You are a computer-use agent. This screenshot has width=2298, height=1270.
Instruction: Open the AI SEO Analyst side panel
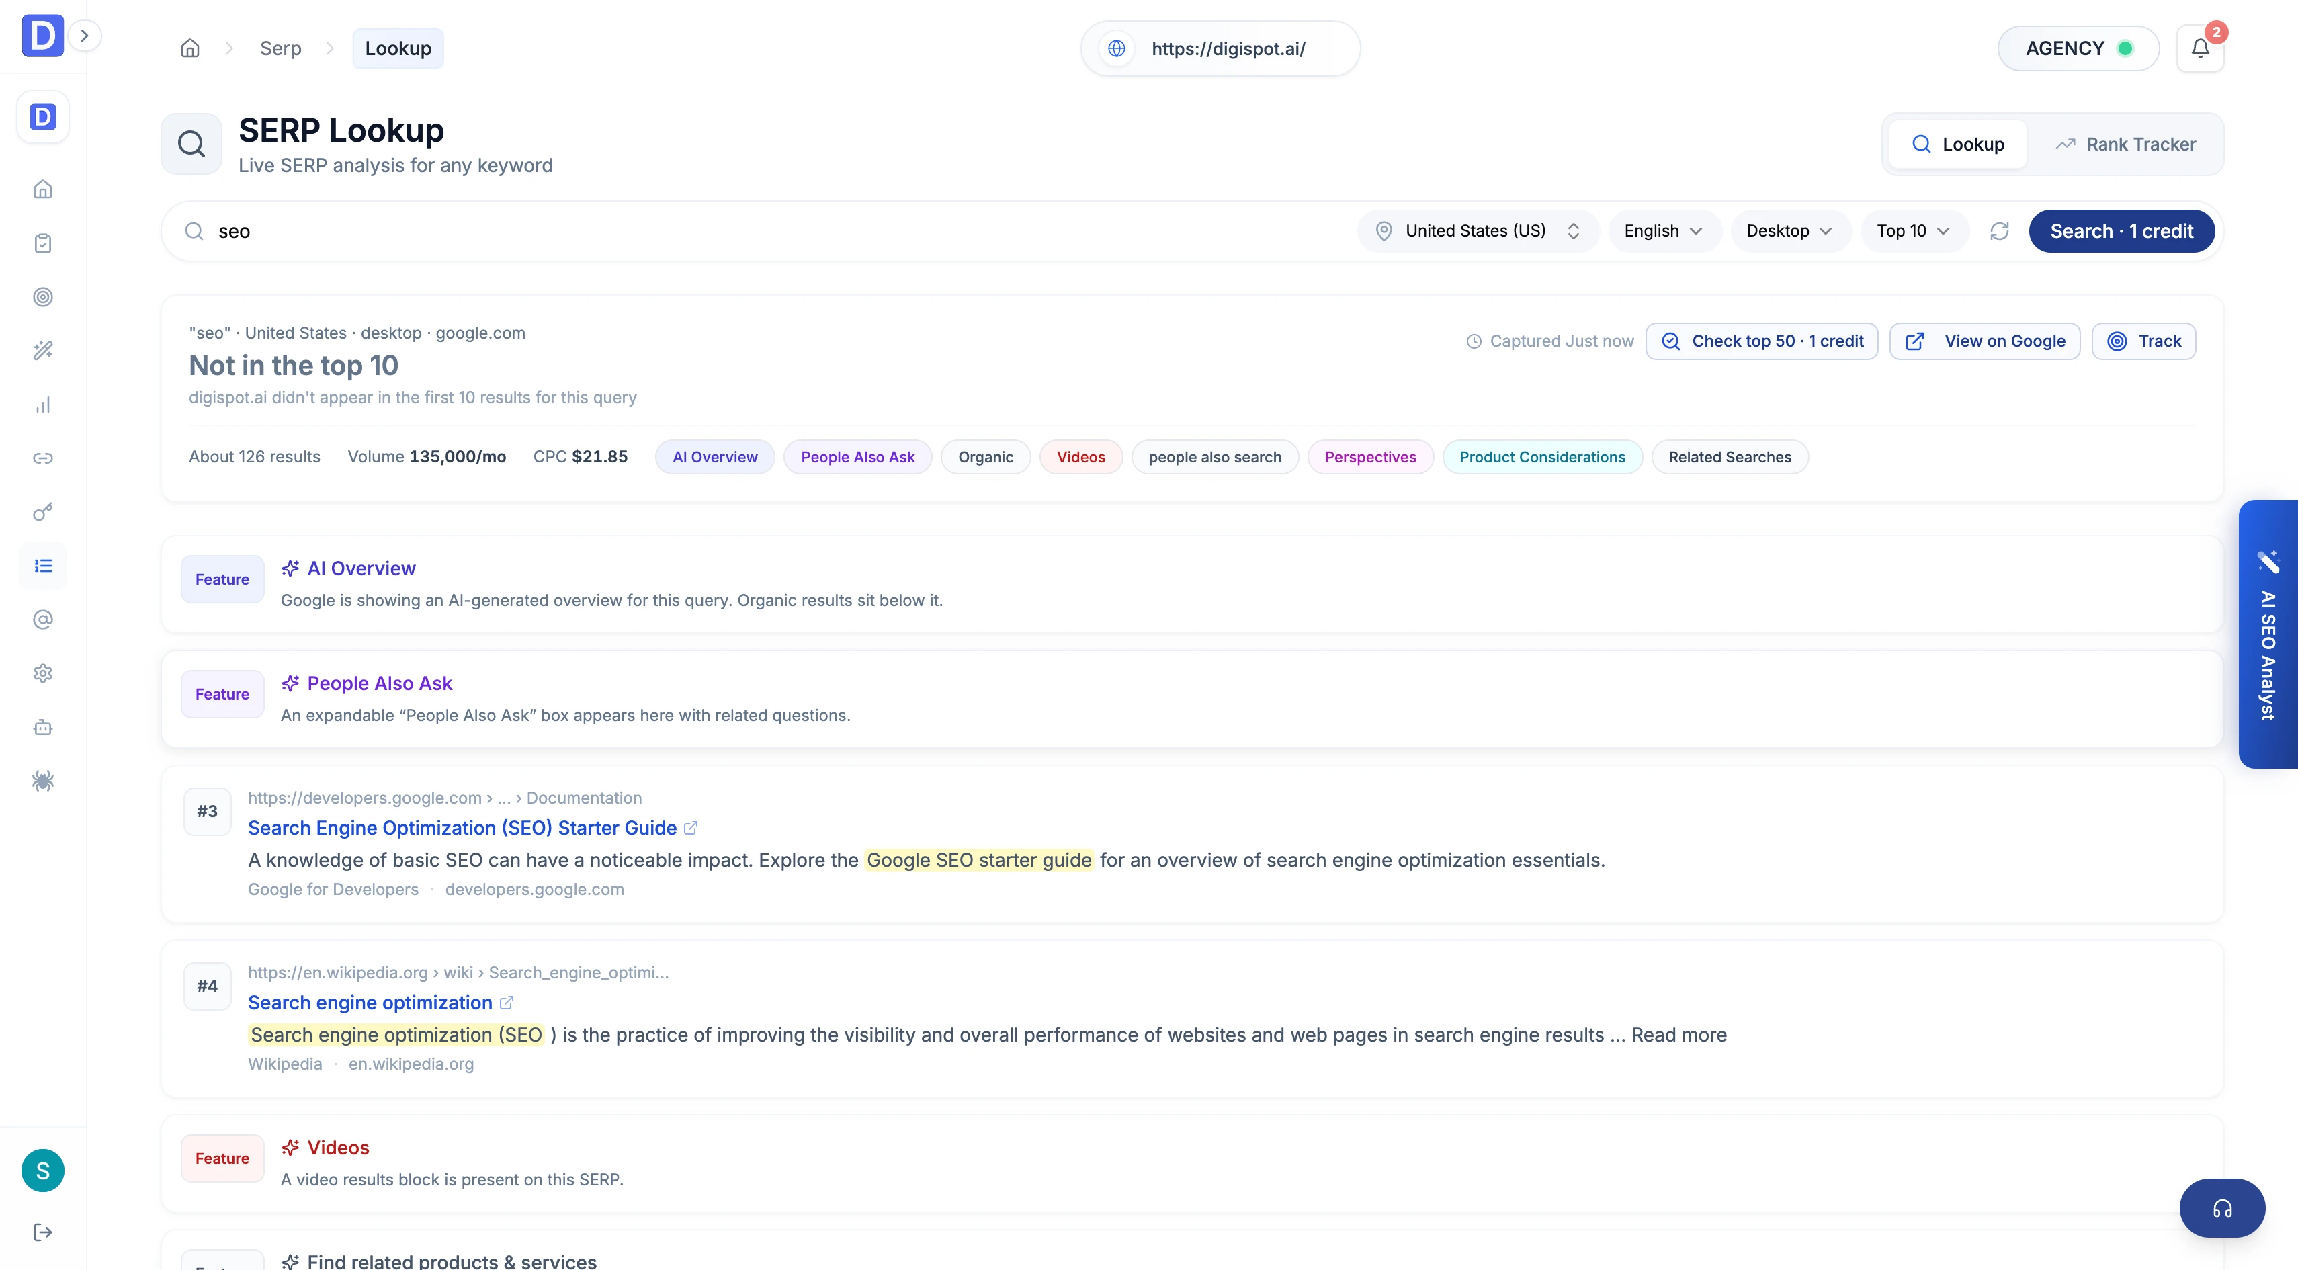[2268, 634]
